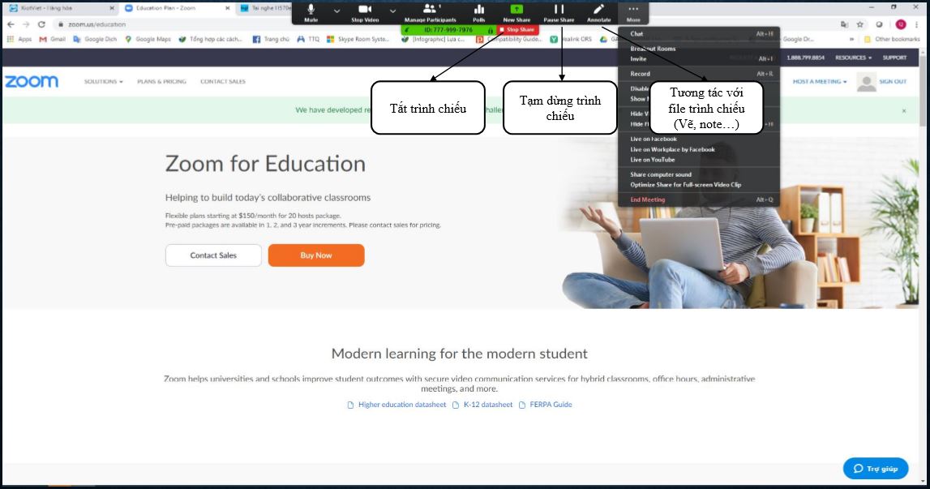Click the More three-dots icon
Viewport: 930px width, 489px height.
pyautogui.click(x=633, y=11)
